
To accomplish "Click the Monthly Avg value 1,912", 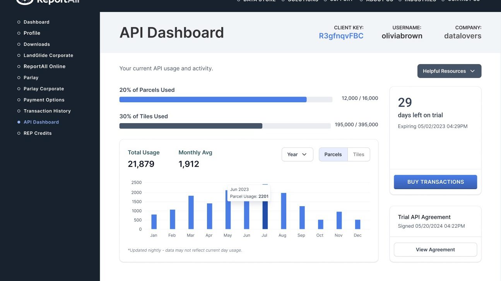I will point(189,164).
